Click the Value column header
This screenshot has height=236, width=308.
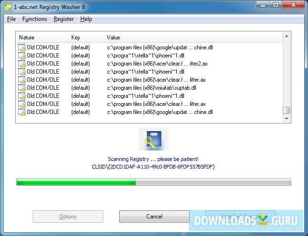pos(193,37)
